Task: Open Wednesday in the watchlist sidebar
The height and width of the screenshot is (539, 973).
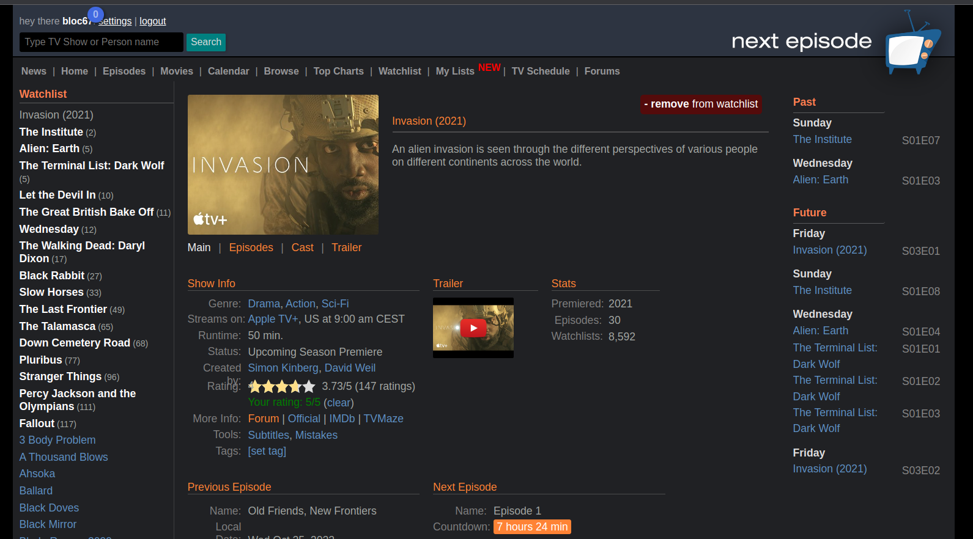Action: [x=49, y=229]
